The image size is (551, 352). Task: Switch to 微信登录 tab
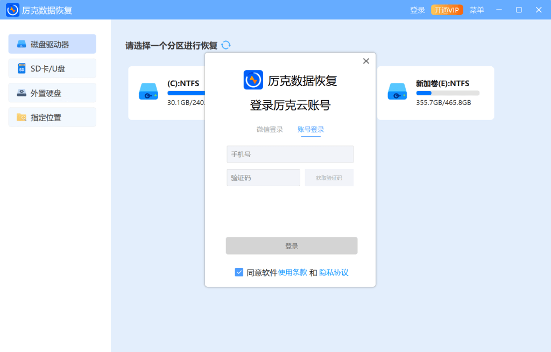pyautogui.click(x=270, y=129)
